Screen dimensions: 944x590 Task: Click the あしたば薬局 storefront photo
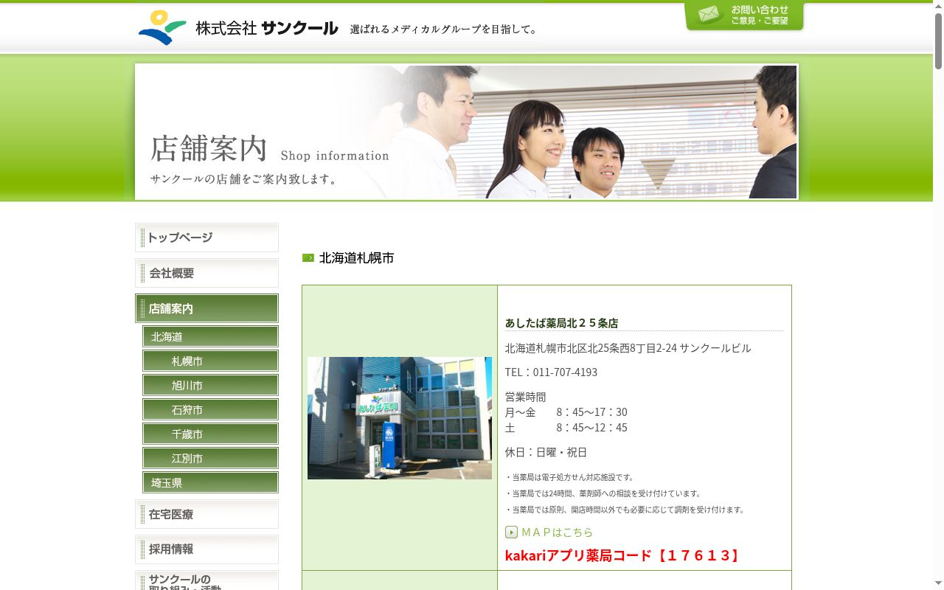coord(400,418)
